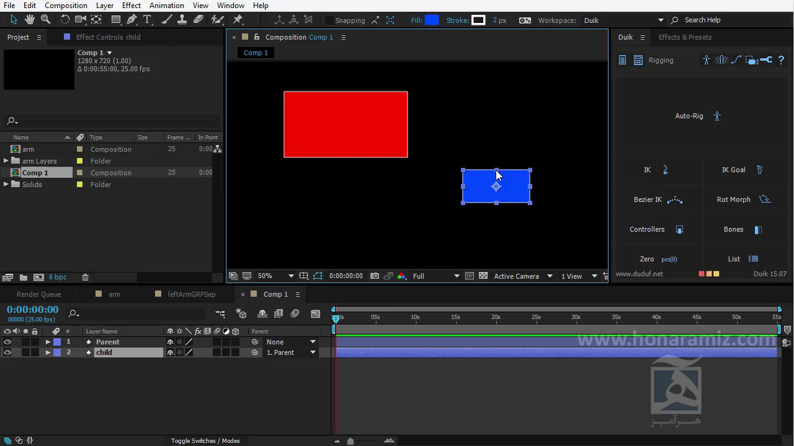Toggle the Snapping checkbox
Viewport: 794px width, 446px height.
pyautogui.click(x=329, y=20)
